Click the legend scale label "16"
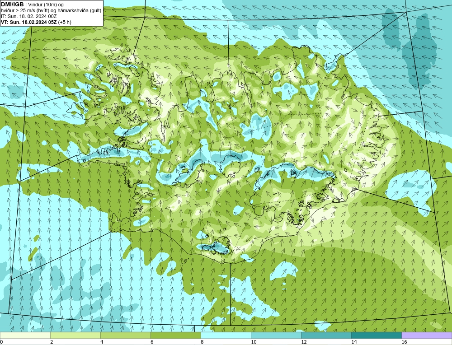 (404, 342)
